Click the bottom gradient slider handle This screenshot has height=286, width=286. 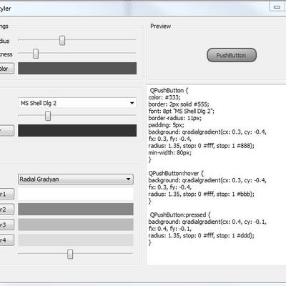[x=70, y=254]
